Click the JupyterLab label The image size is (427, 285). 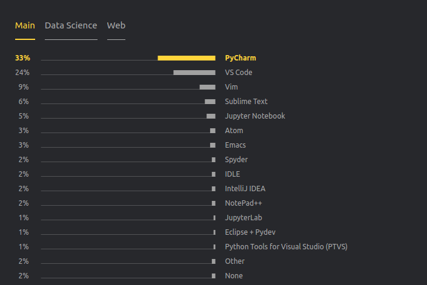point(243,218)
